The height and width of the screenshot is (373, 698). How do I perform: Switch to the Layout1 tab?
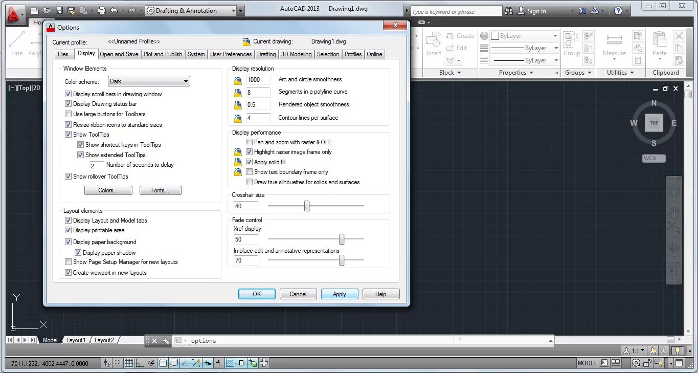[76, 340]
